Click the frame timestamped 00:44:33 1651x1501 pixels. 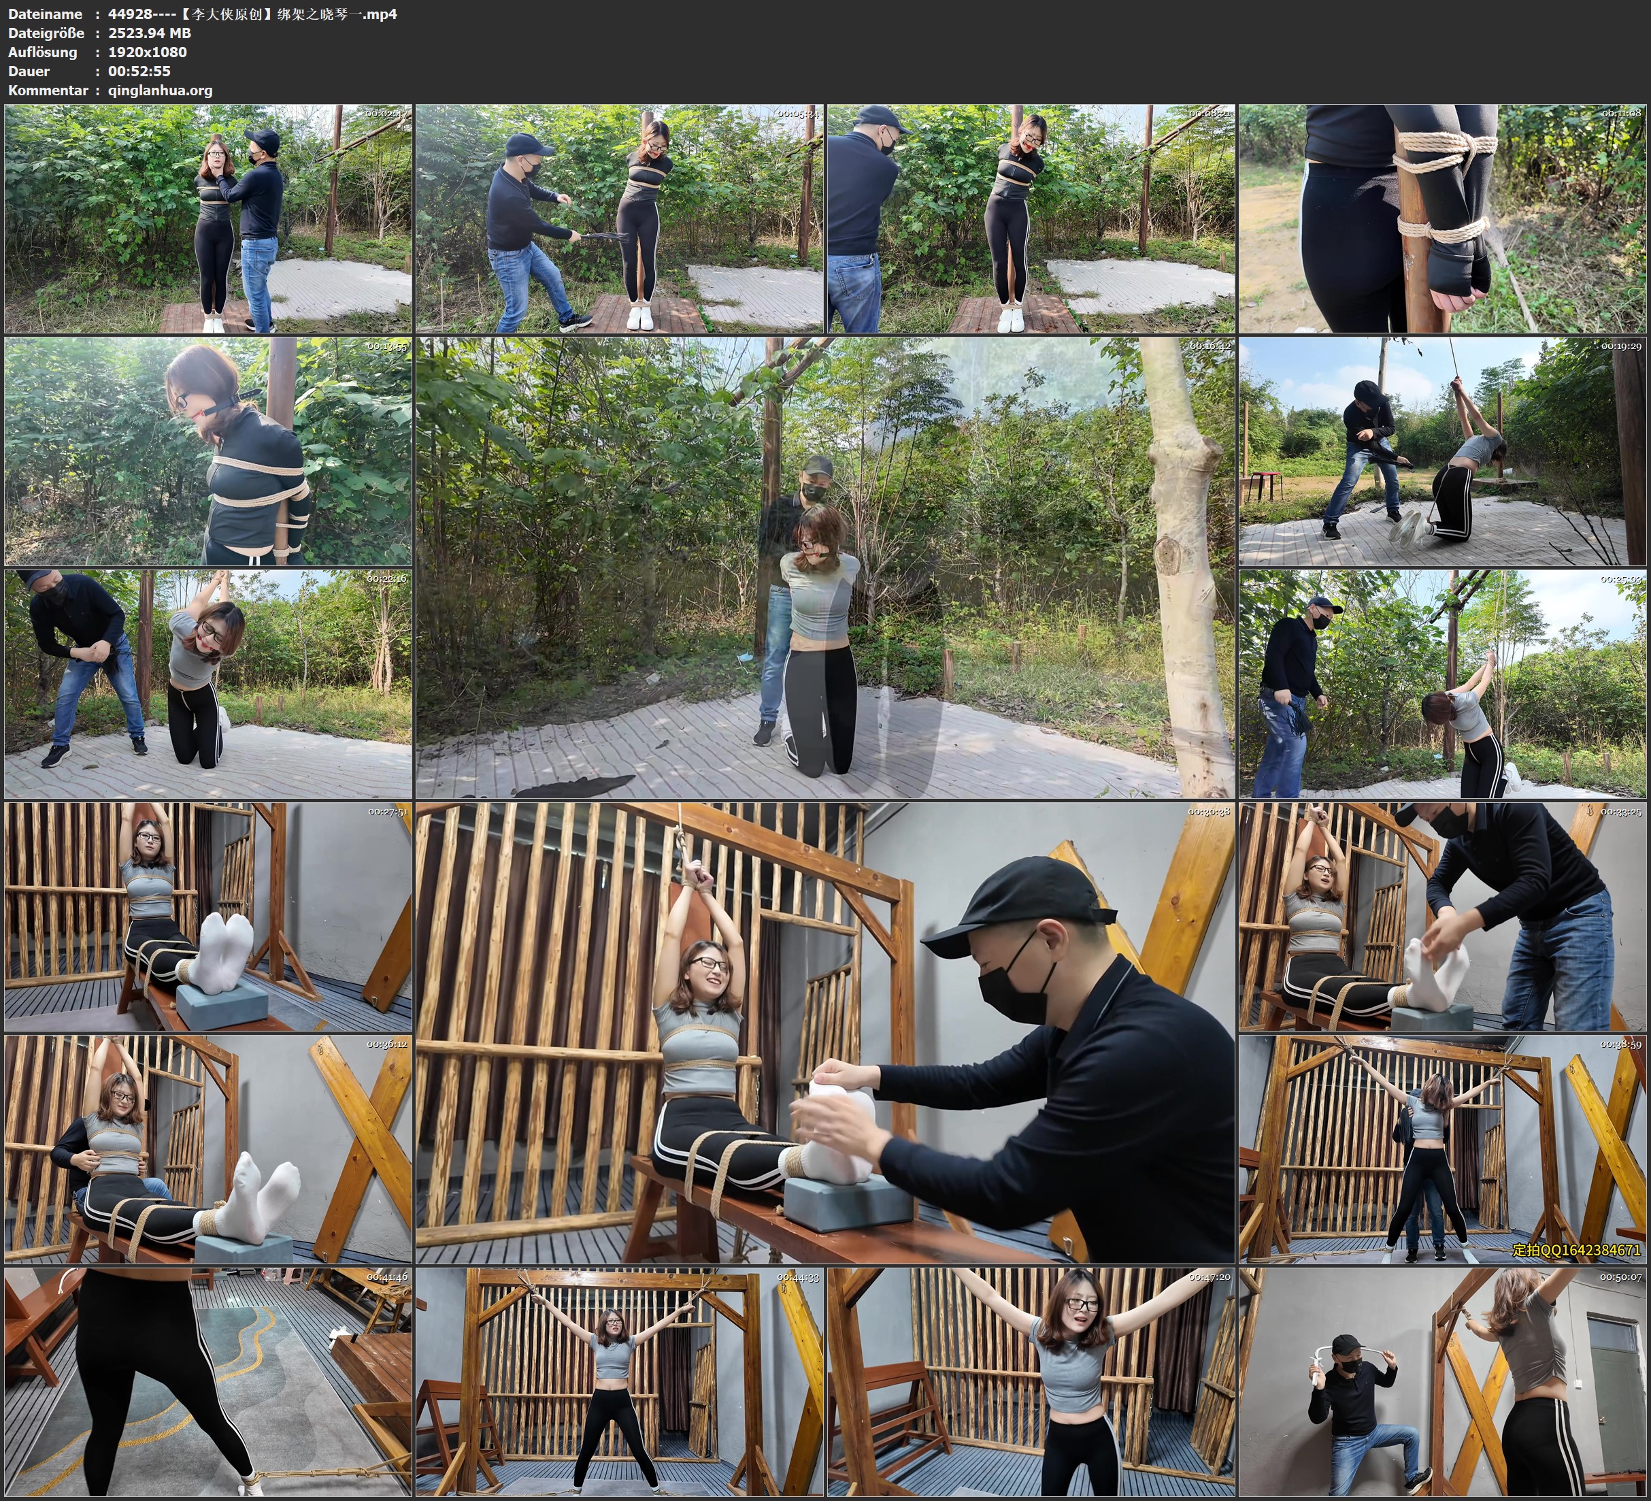[620, 1382]
